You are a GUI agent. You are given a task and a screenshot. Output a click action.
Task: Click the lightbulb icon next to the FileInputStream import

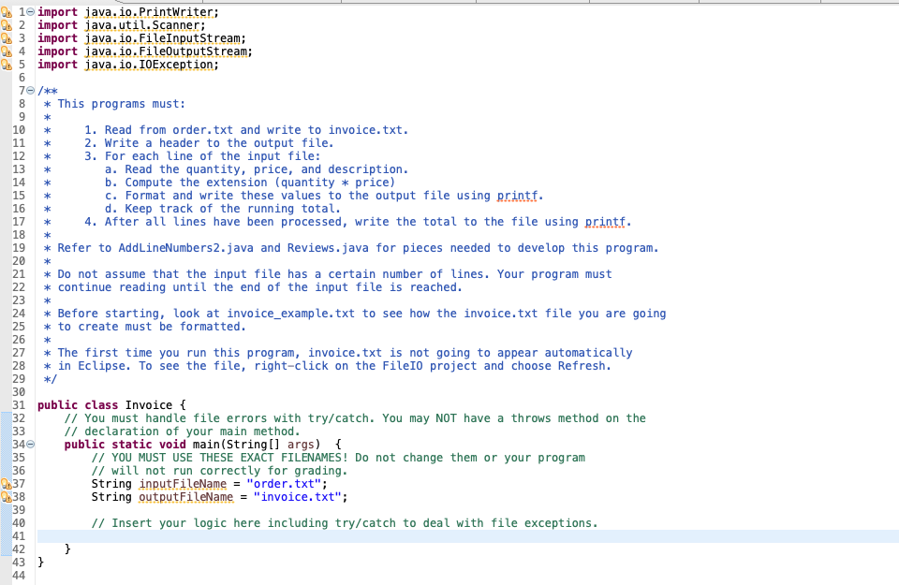click(x=5, y=37)
